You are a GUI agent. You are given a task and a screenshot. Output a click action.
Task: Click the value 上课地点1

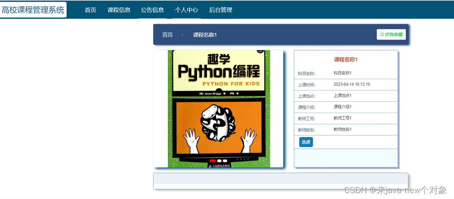[x=342, y=95]
